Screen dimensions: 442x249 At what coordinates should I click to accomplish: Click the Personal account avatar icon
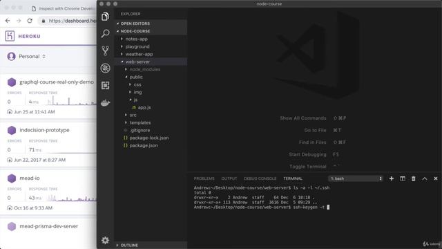click(x=11, y=57)
